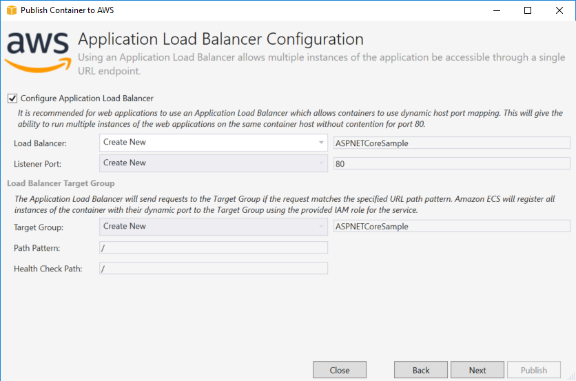Click the Publish button
Viewport: 576px width, 381px height.
coord(533,370)
